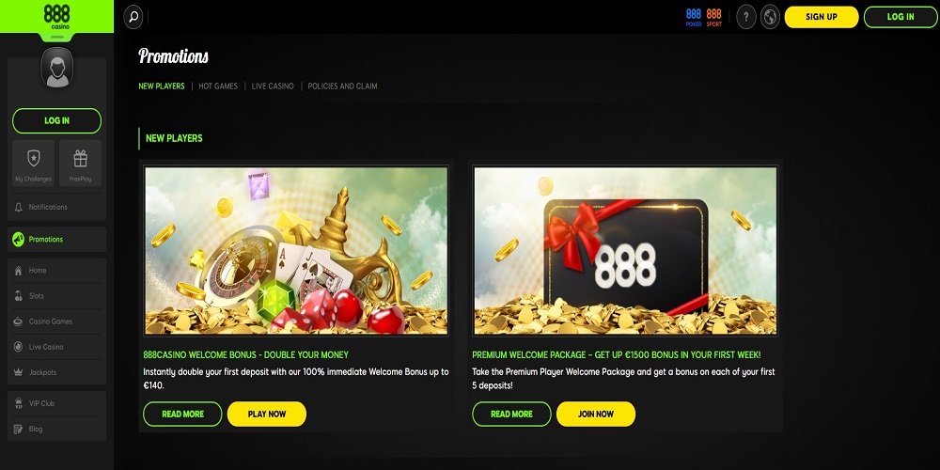
Task: Click Play Now for welcome bonus
Action: pos(267,414)
